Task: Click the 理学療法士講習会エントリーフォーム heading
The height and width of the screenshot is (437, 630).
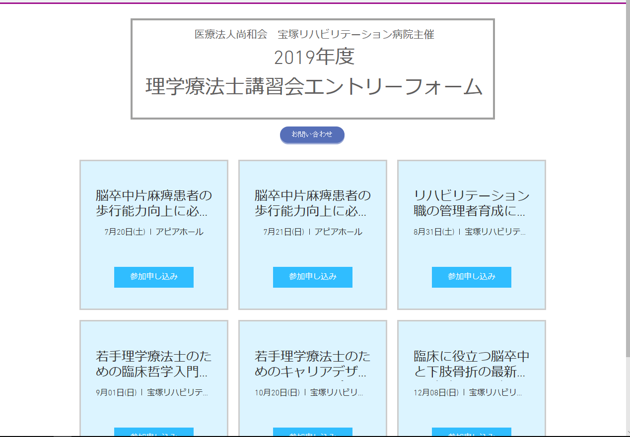Action: 314,87
